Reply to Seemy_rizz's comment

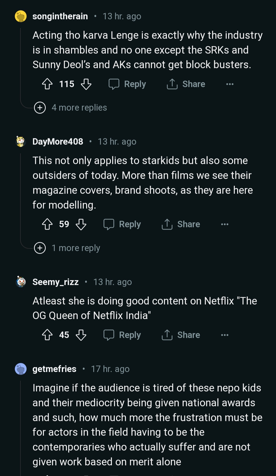click(x=122, y=335)
